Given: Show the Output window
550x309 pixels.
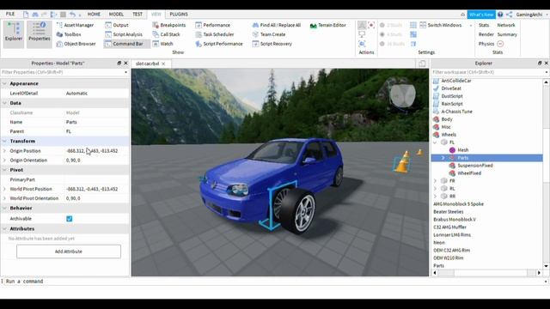Looking at the screenshot, I should (117, 25).
